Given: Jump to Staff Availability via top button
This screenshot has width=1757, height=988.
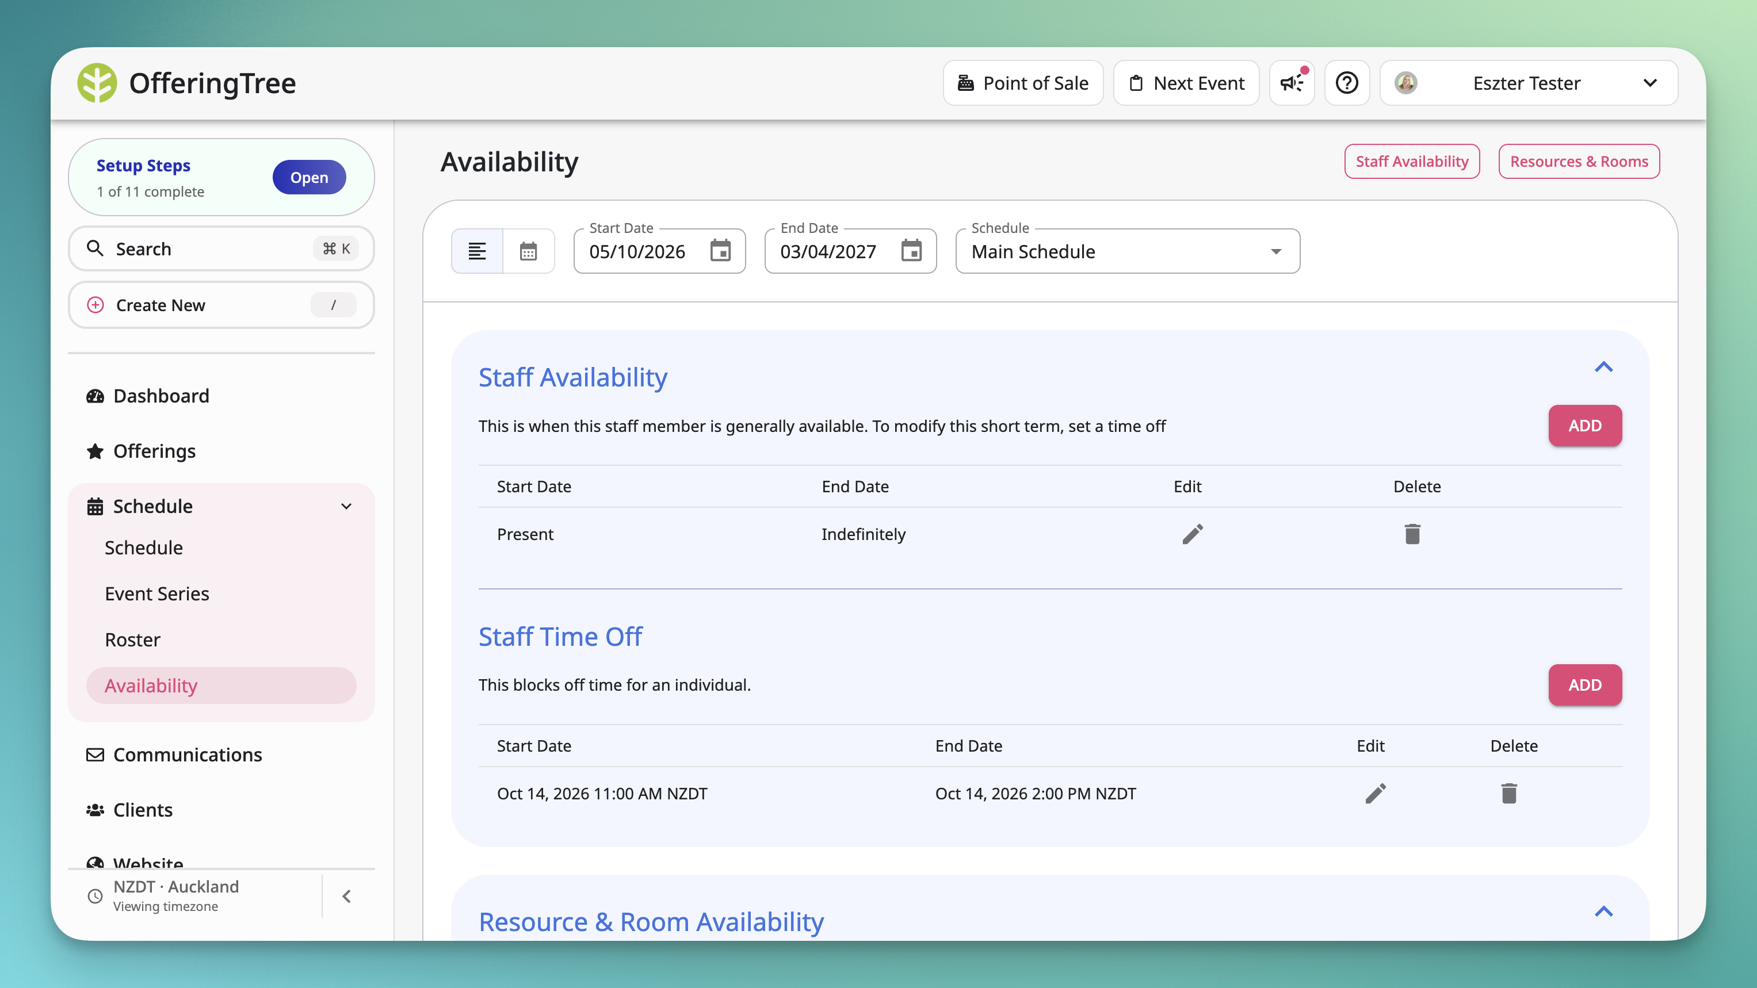Looking at the screenshot, I should click(x=1412, y=162).
